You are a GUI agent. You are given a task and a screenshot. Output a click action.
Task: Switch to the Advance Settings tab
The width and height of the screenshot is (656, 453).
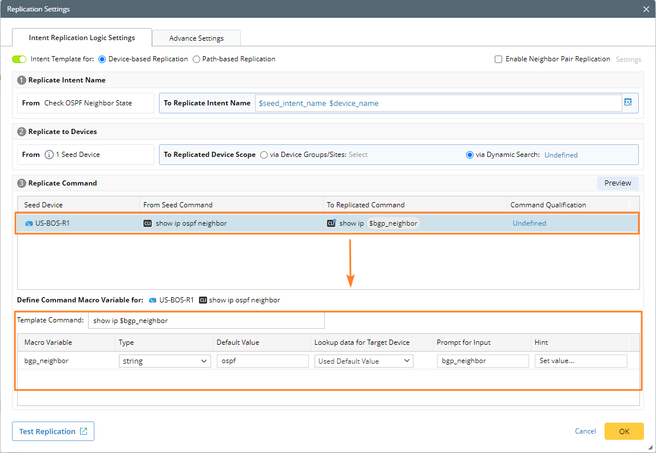tap(196, 38)
